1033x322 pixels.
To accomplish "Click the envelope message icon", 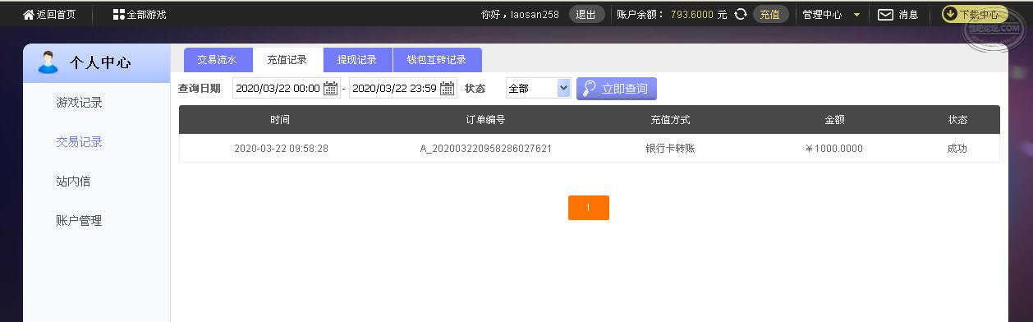I will click(x=885, y=14).
